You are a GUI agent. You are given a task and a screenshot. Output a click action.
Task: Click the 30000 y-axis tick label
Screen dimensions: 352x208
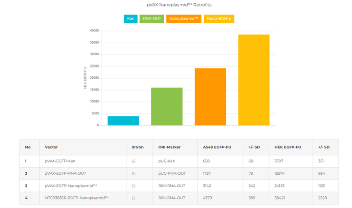(x=94, y=54)
